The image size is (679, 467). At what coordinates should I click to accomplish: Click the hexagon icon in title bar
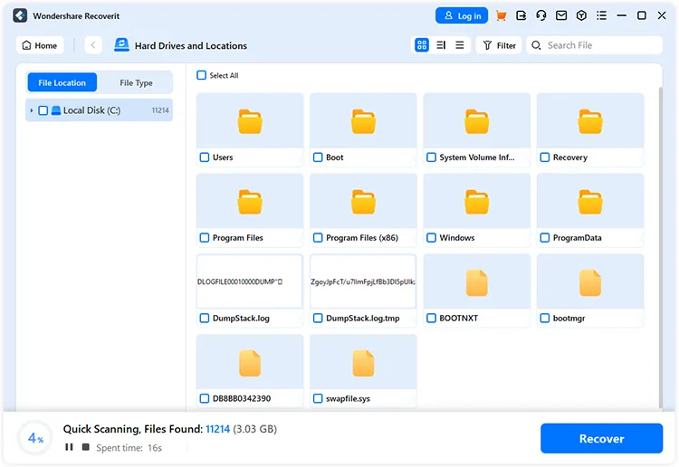click(x=581, y=15)
